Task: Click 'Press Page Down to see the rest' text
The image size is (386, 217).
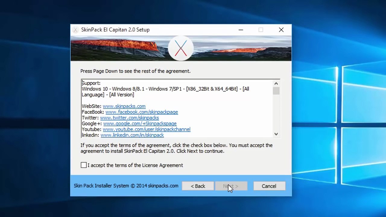Action: (x=135, y=71)
